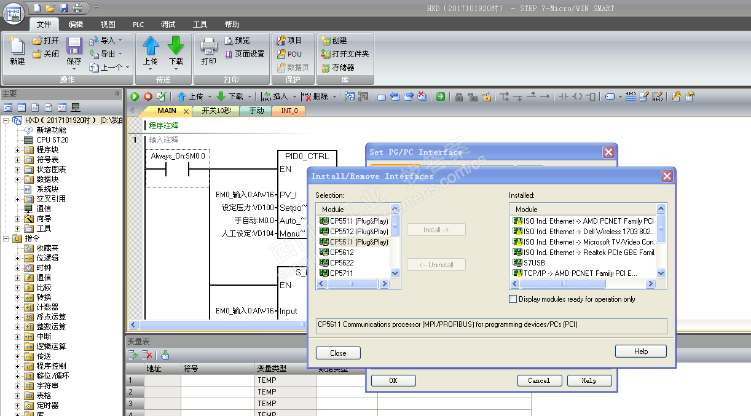Click Close in Install/Remove Interfaces dialog

(x=338, y=353)
